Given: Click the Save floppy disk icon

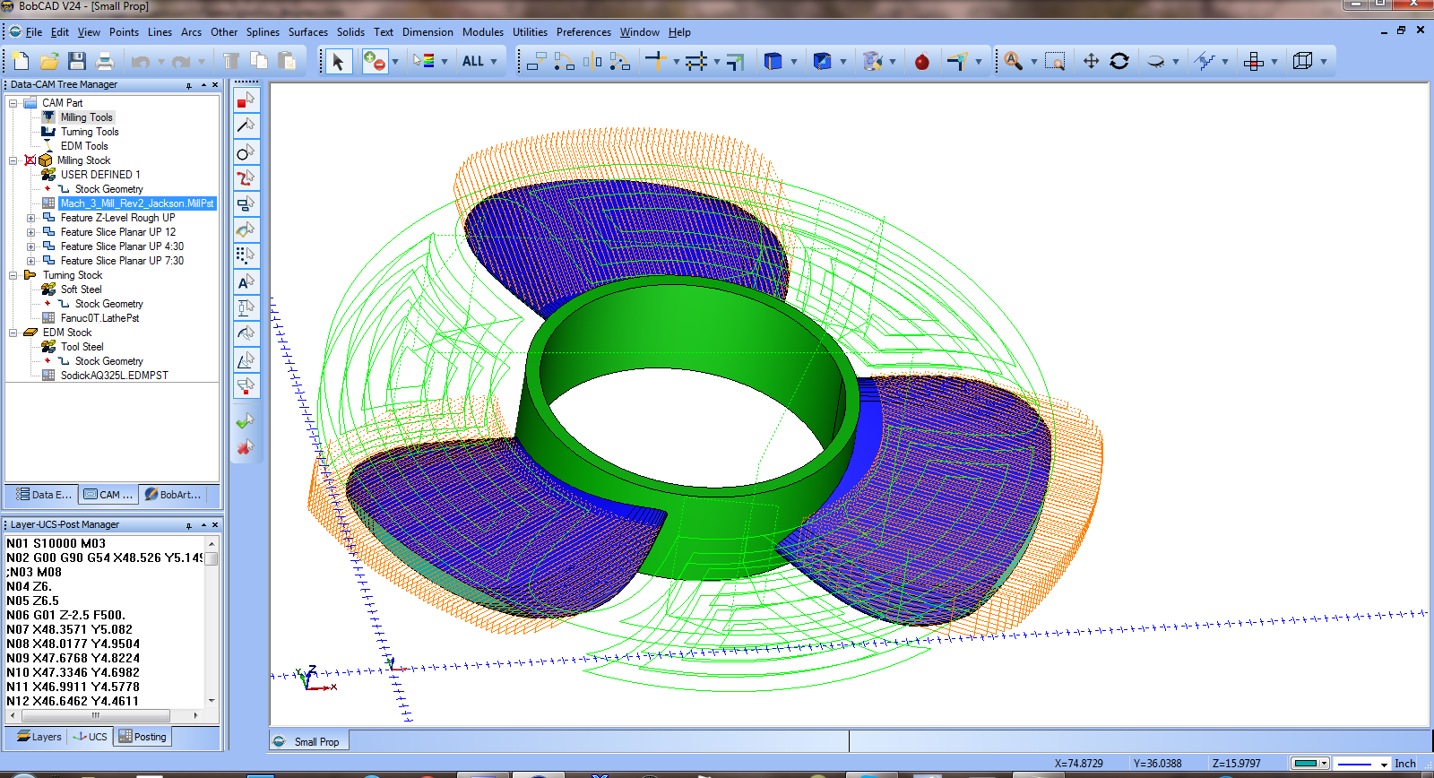Looking at the screenshot, I should (77, 61).
